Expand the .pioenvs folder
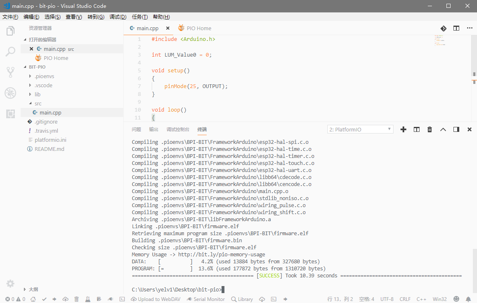 44,76
